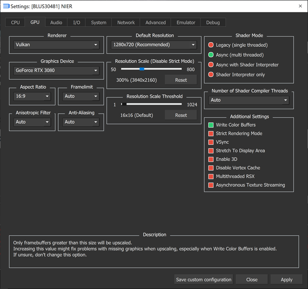Screen dimensions: 308x289
Task: Choose Async with Shader Interpreter mode
Action: pos(244,64)
